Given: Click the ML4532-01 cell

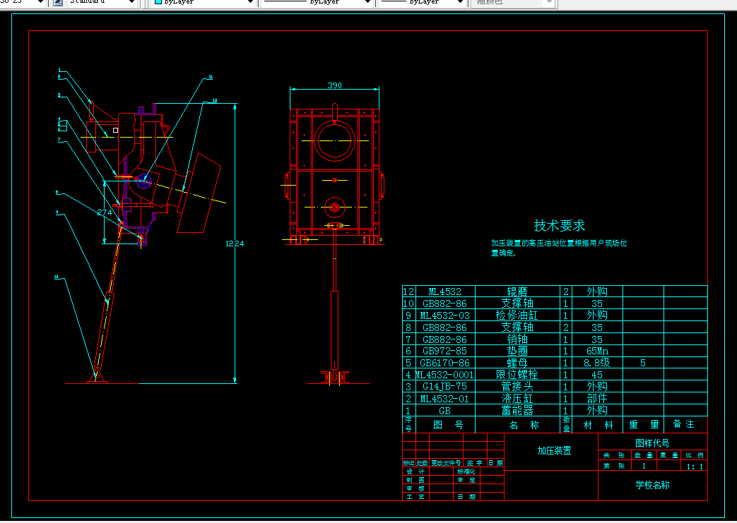Looking at the screenshot, I should tap(444, 399).
